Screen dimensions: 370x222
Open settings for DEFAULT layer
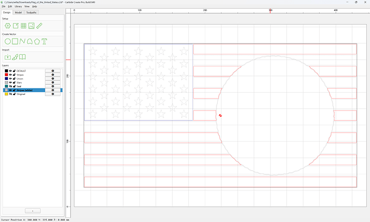53,71
